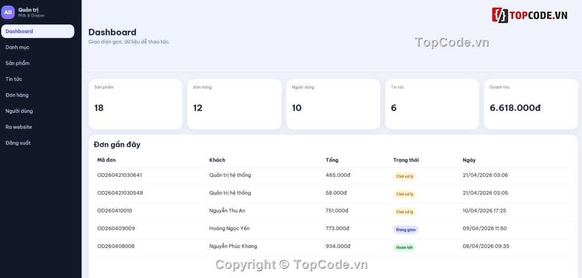582x278 pixels.
Task: Click Quản trị hệ thống in order OD260421030641
Action: [x=230, y=175]
